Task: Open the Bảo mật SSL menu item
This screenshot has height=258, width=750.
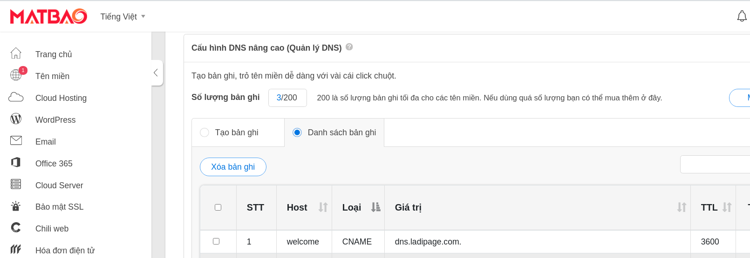Action: 59,207
